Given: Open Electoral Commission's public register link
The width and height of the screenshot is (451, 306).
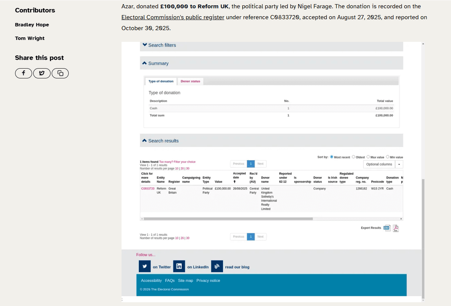Looking at the screenshot, I should pos(173,17).
